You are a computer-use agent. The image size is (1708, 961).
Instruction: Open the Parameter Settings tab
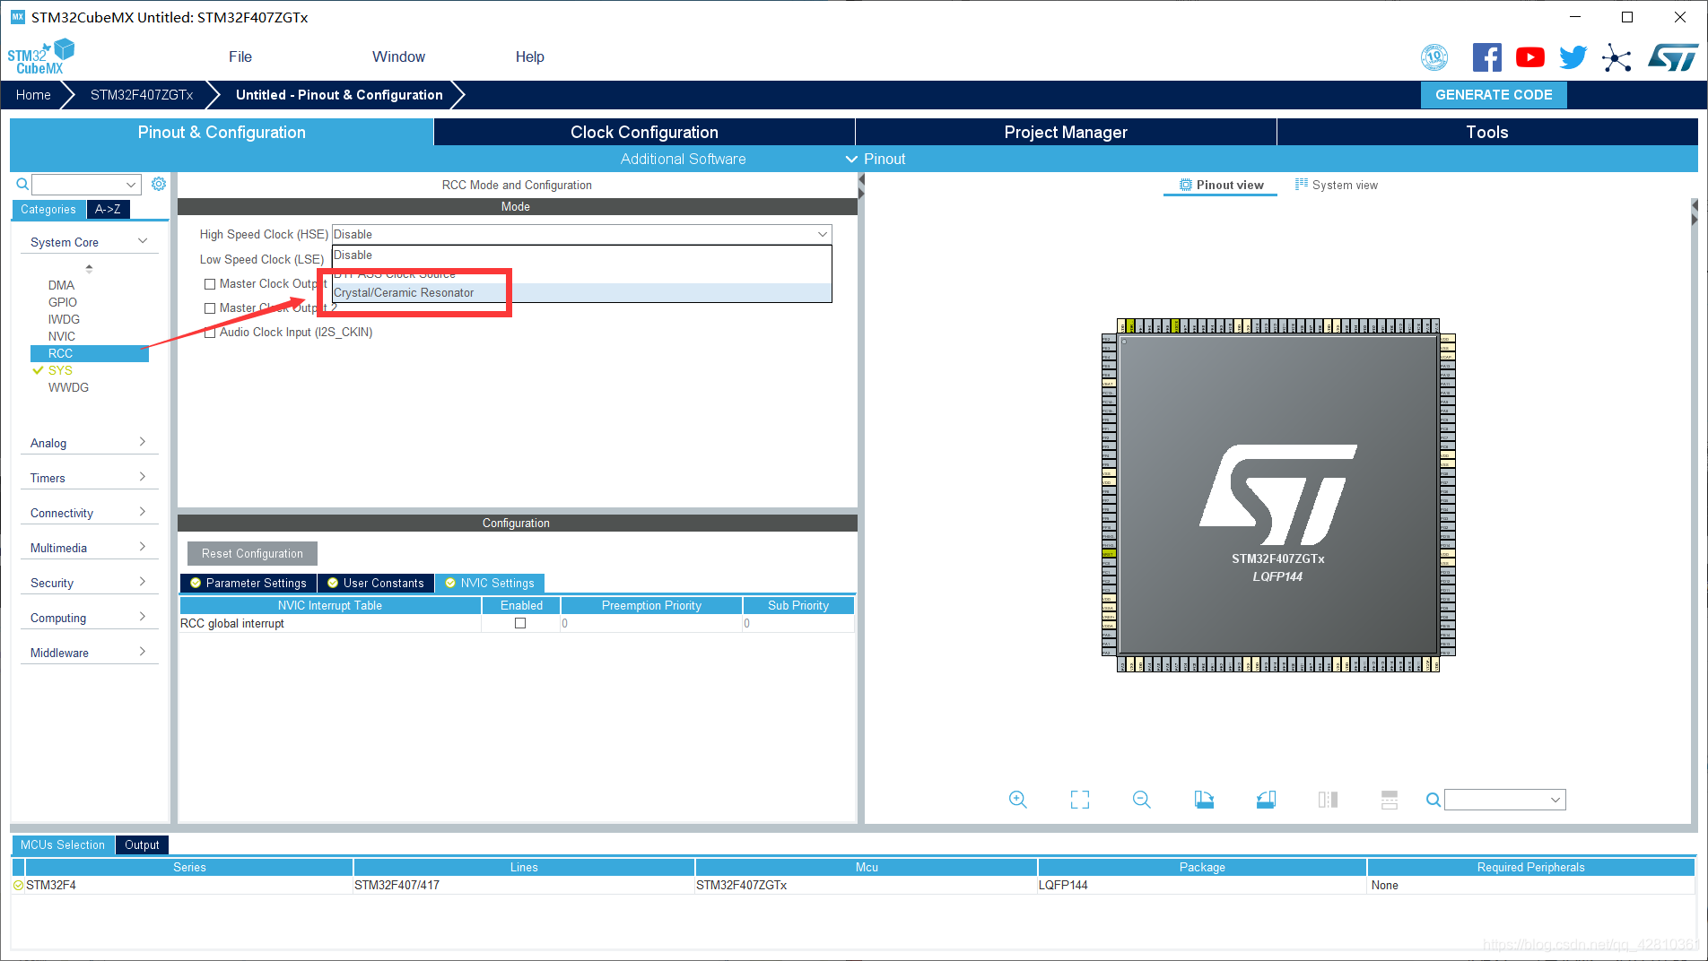248,583
